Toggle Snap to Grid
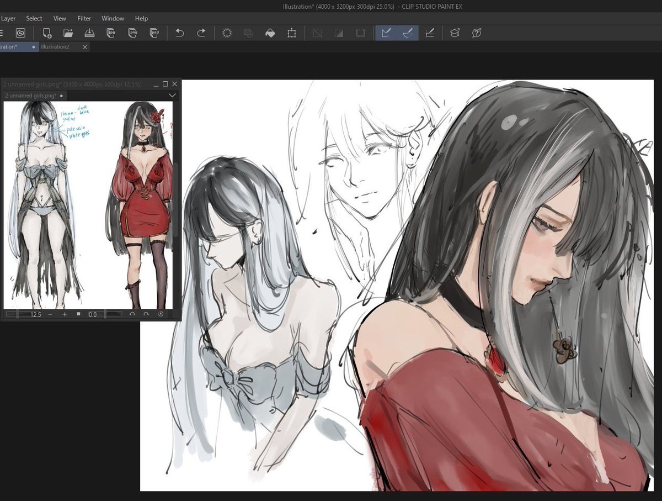 pos(430,33)
